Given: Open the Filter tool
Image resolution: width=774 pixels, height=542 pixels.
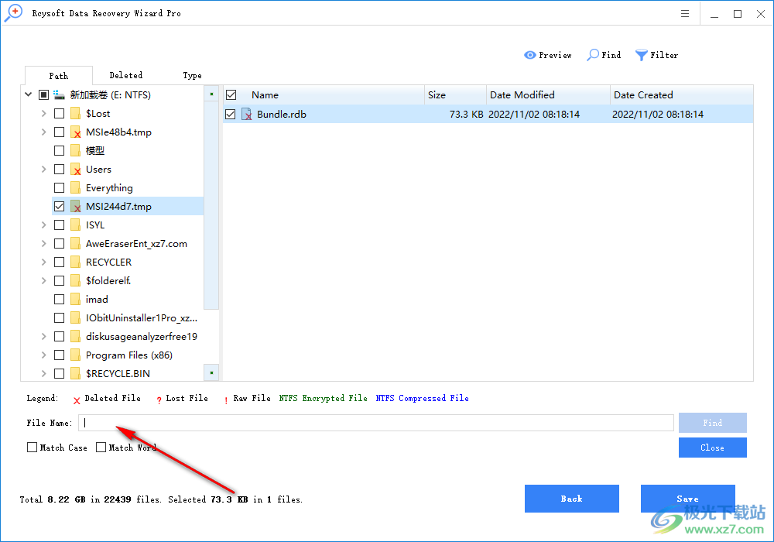Looking at the screenshot, I should coord(656,55).
